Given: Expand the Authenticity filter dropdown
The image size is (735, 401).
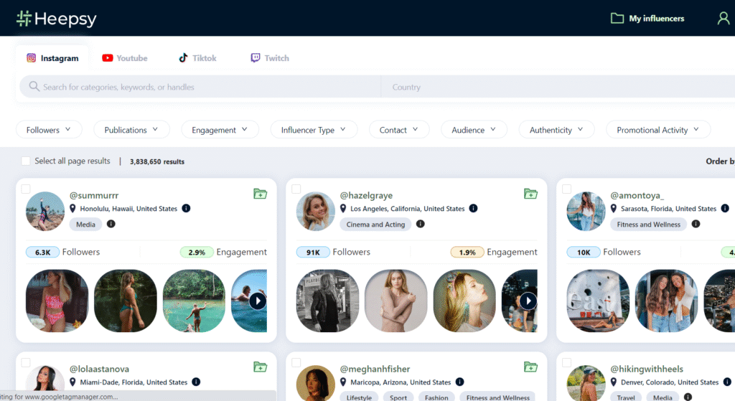Looking at the screenshot, I should point(556,130).
